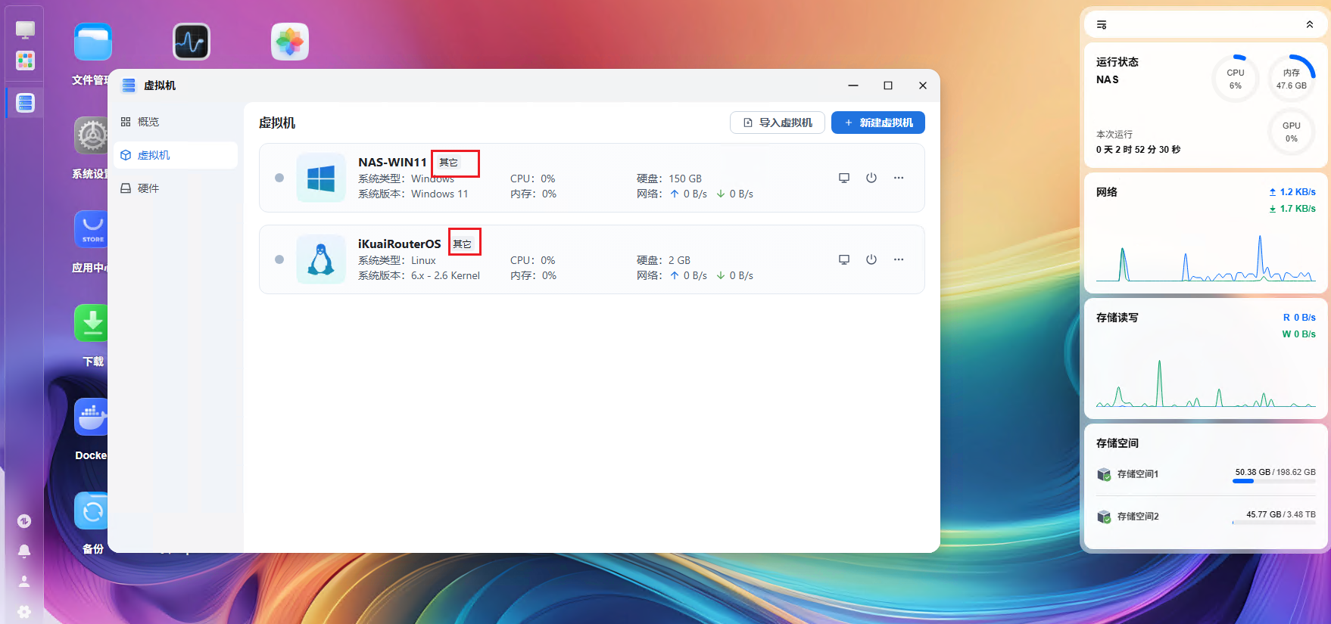Image resolution: width=1331 pixels, height=624 pixels.
Task: Click the 存储空间2 volume icon
Action: click(x=1104, y=517)
